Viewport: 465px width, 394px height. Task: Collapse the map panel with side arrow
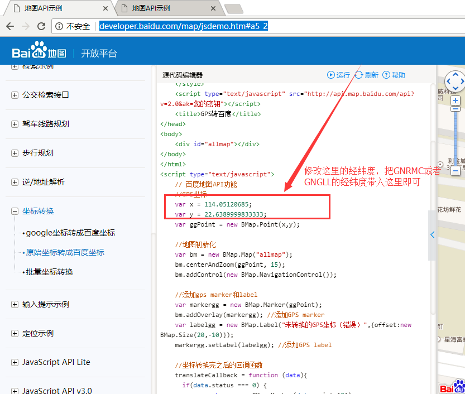tap(432, 235)
